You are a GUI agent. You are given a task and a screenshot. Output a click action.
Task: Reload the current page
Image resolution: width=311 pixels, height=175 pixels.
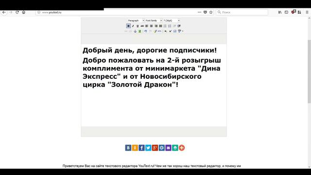[x=17, y=12]
